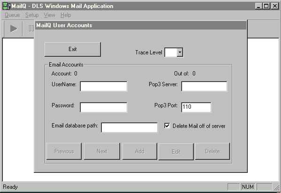Screen dimensions: 281x193
Task: Open the Setup menu
Action: click(x=32, y=15)
